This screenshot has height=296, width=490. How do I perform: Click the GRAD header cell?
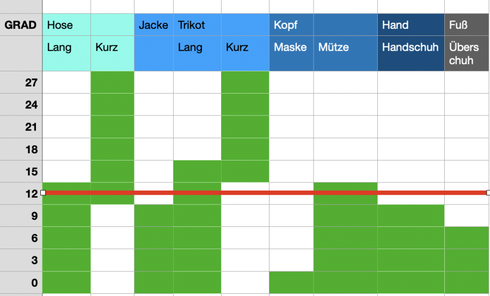[21, 25]
